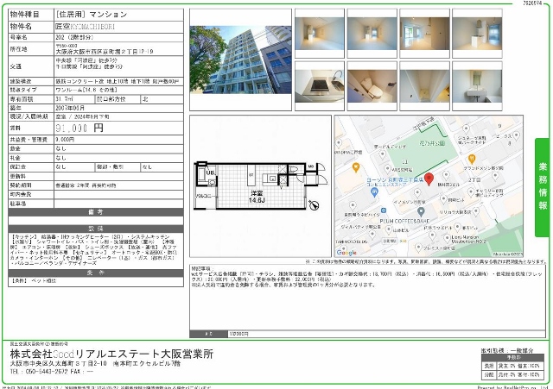Click the floor plan drawing labeled 洋室 14.6J
Viewport: 553px width, 389px height.
[260, 186]
